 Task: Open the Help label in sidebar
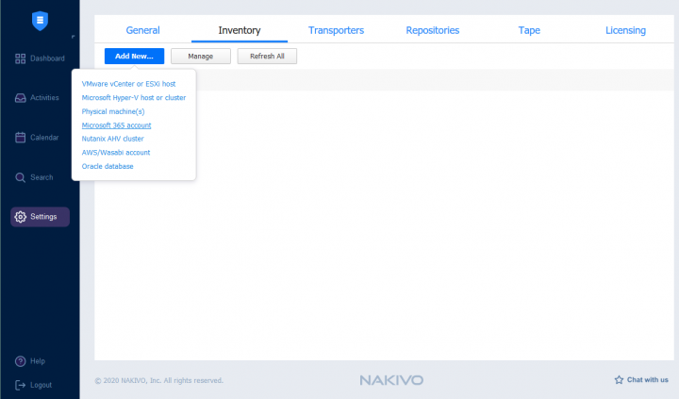click(x=38, y=361)
